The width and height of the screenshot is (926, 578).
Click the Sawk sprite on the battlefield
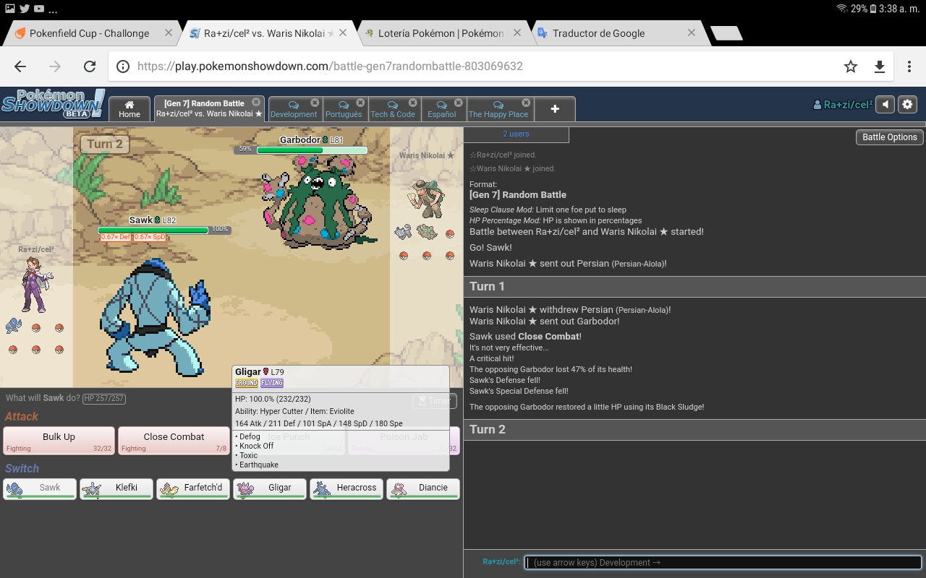[154, 318]
